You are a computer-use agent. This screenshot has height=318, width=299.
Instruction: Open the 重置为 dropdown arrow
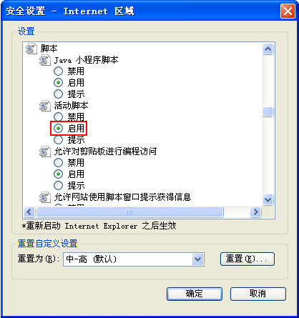click(198, 259)
